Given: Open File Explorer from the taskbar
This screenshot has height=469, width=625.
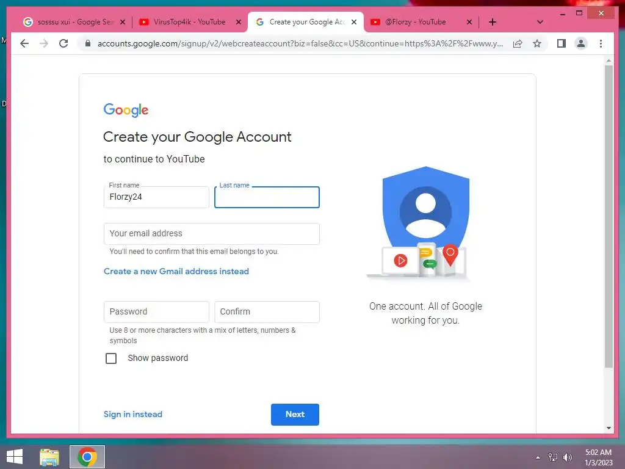Looking at the screenshot, I should point(49,457).
